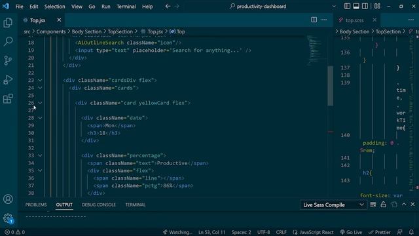Viewport: 419px width, 236px height.
Task: Open the Search view in activity bar
Action: [x=8, y=41]
